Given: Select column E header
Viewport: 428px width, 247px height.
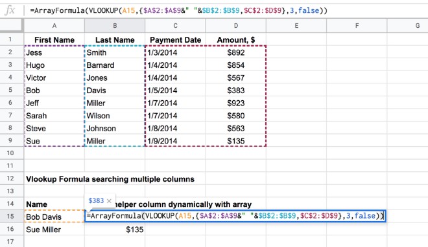Looking at the screenshot, I should click(x=296, y=26).
